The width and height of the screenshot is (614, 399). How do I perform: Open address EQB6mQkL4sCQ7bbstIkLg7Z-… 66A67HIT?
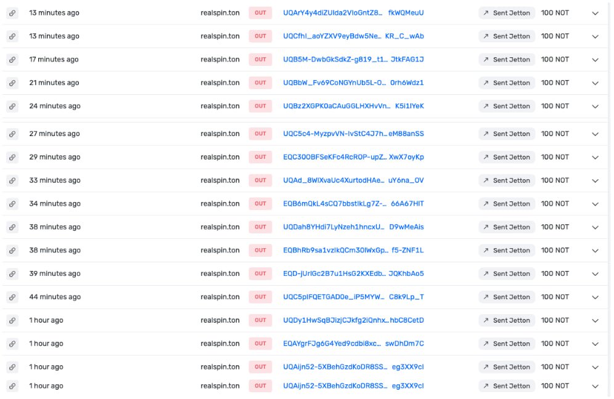(x=353, y=204)
